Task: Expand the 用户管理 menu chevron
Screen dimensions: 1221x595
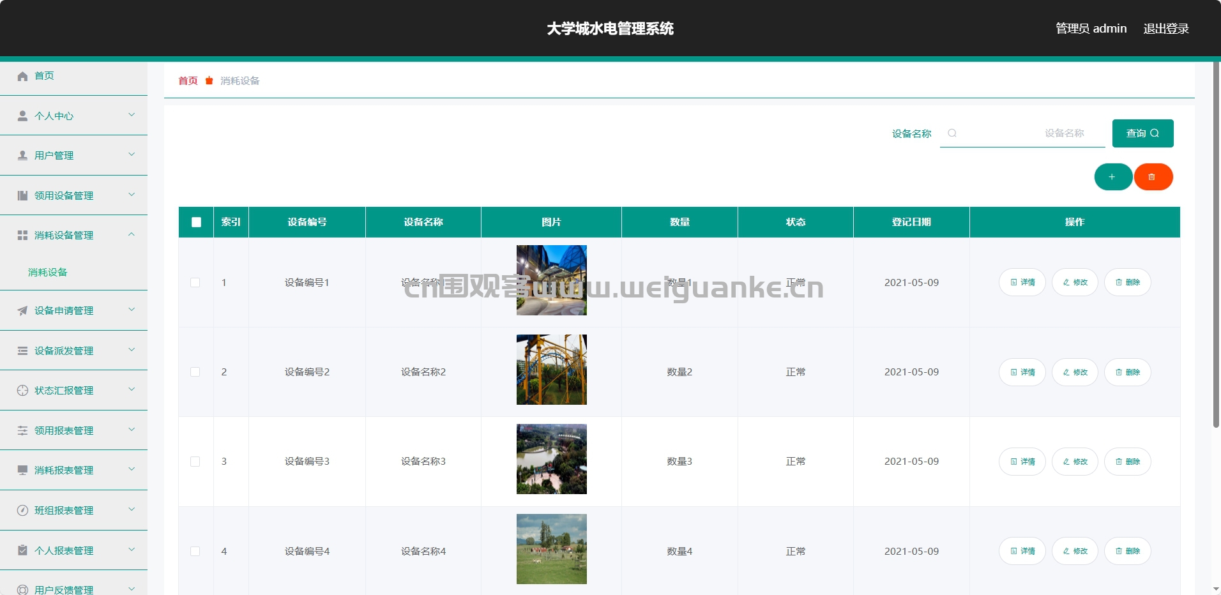Action: point(132,154)
